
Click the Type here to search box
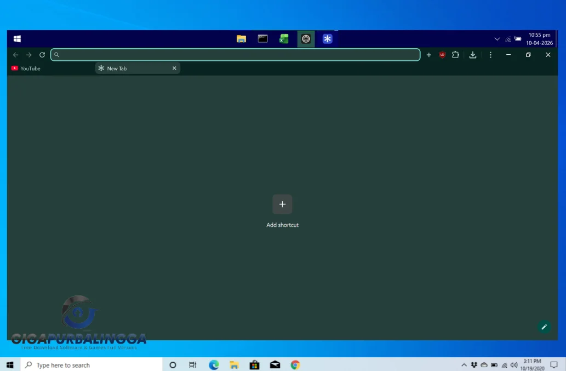92,365
